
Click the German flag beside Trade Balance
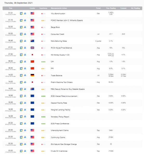pyautogui.click(x=32, y=75)
